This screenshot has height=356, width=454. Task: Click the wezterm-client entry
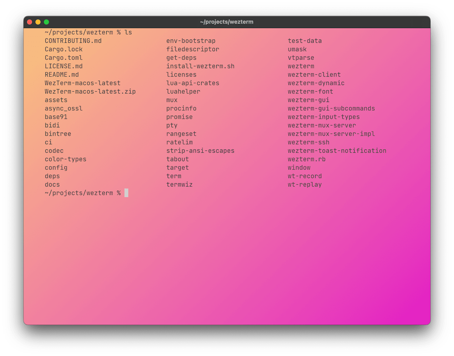(314, 75)
